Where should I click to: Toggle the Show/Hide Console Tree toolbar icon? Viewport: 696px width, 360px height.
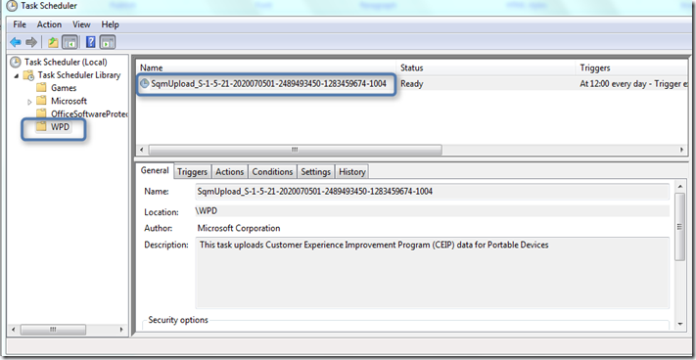(70, 43)
